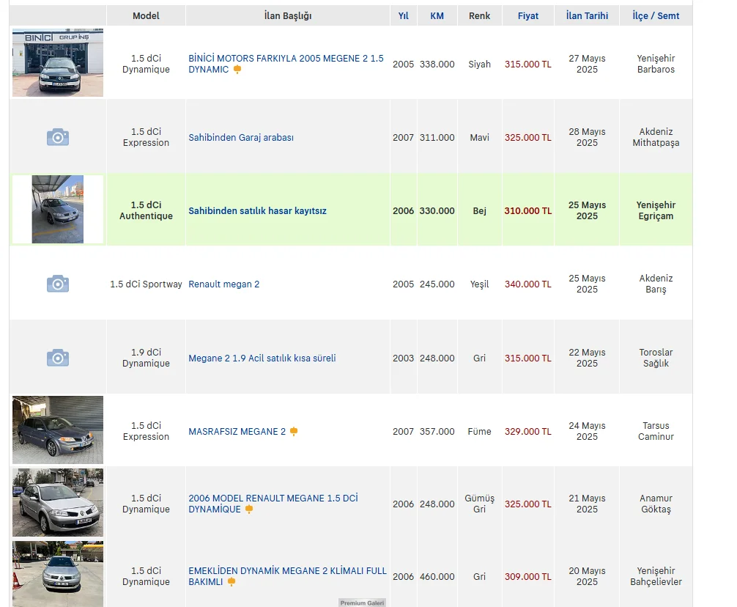Click the Mavi color cell

[479, 137]
